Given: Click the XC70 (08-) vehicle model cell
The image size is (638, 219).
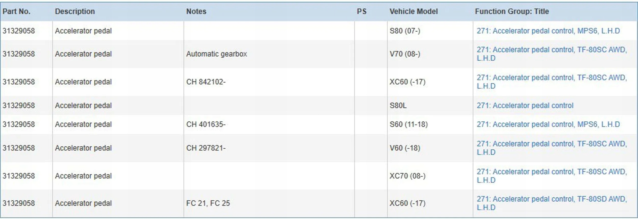Looking at the screenshot, I should 407,176.
